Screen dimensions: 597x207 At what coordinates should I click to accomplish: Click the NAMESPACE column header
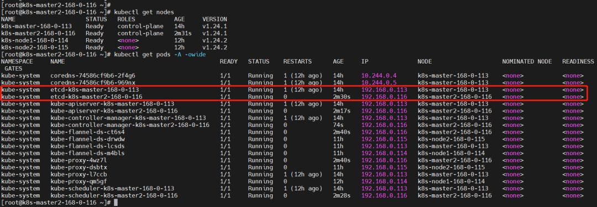(17, 61)
